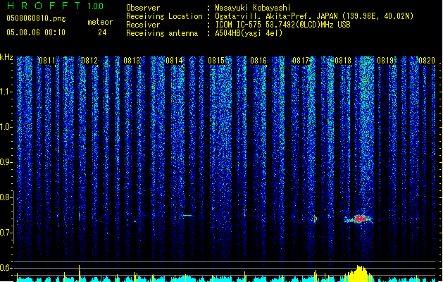Click the 0819 time marker
The image size is (443, 282).
pyautogui.click(x=385, y=61)
